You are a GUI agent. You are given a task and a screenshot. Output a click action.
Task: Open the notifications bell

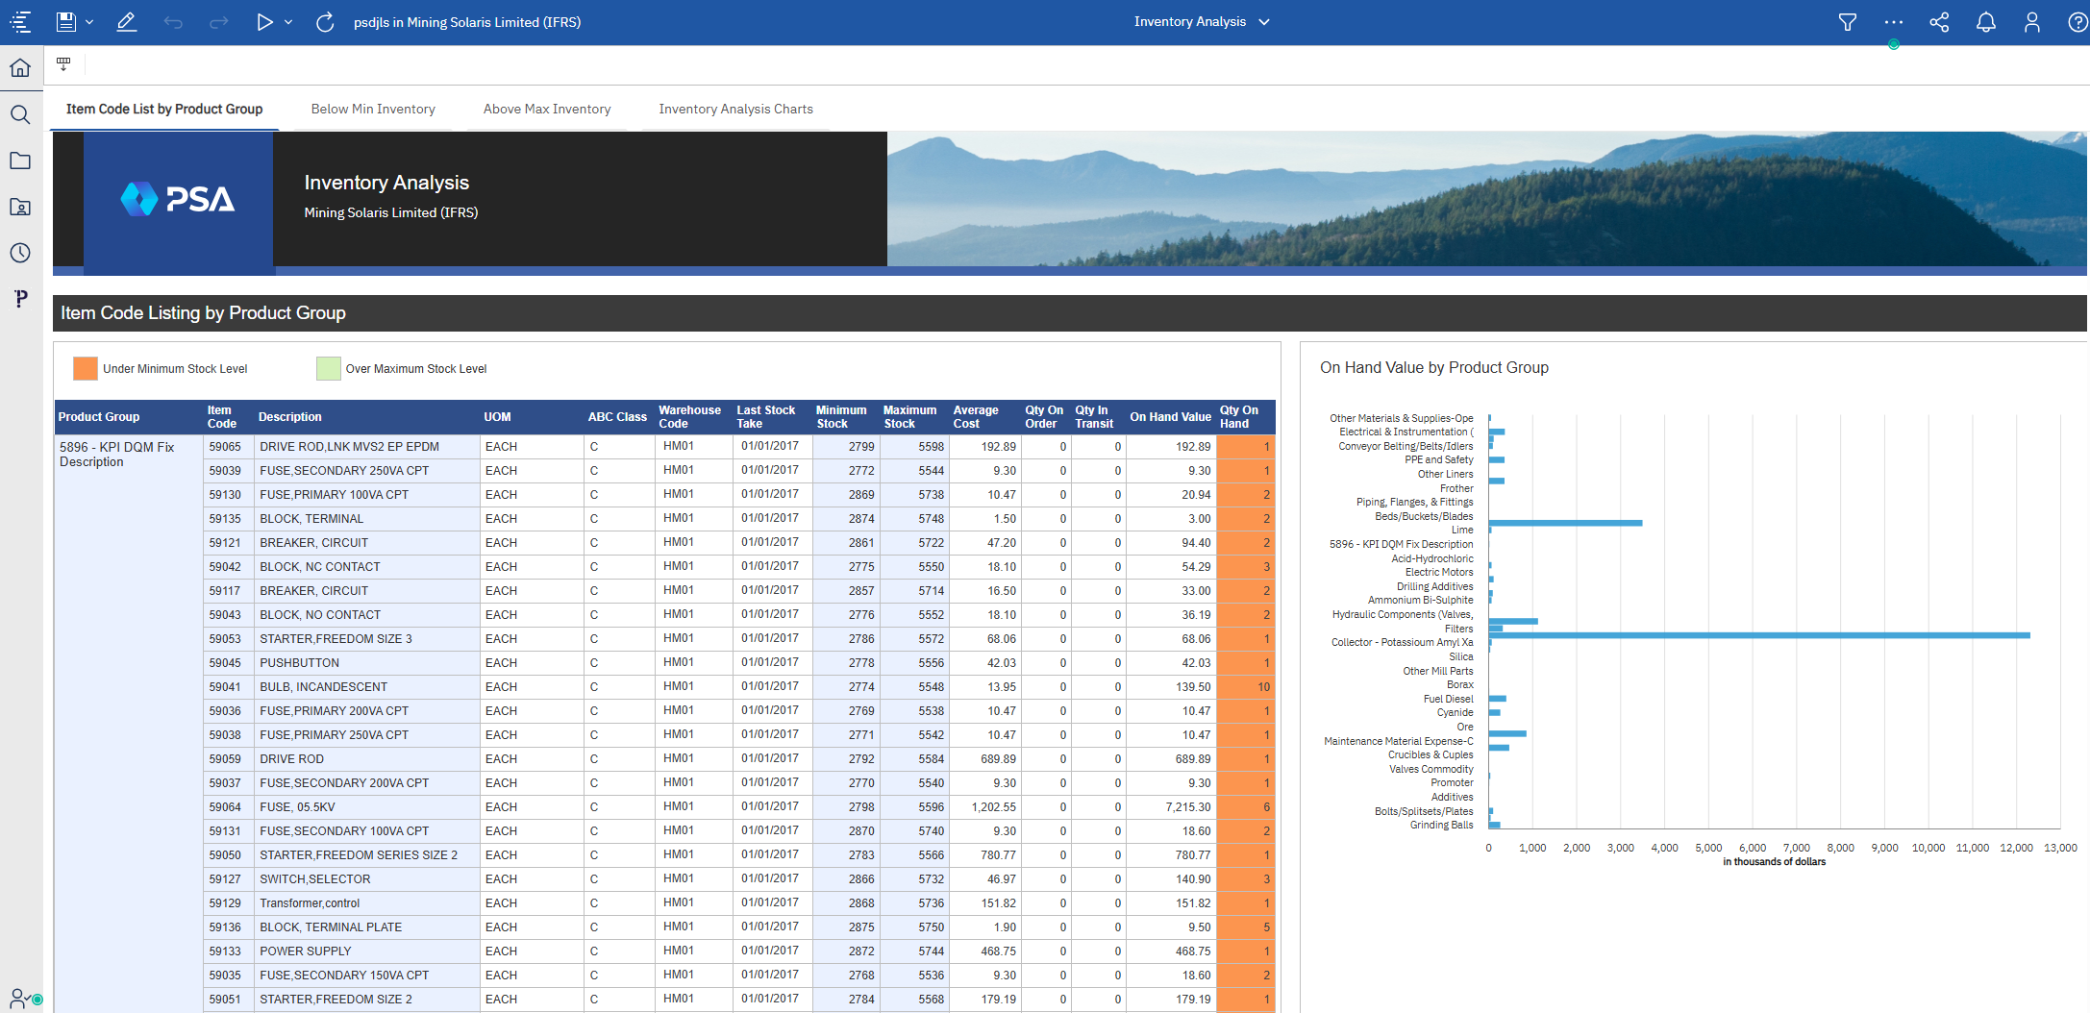[1985, 22]
